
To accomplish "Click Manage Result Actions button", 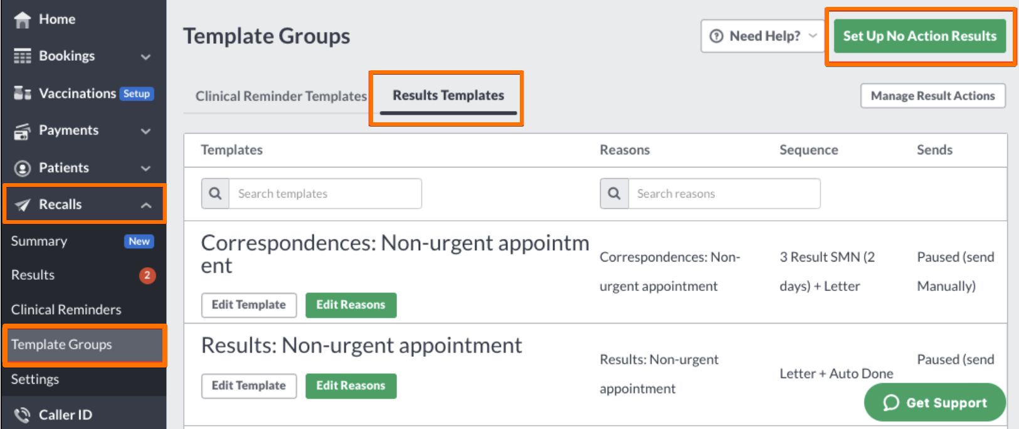I will 933,96.
